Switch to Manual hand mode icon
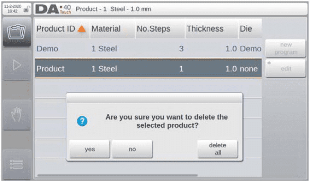 tap(17, 115)
